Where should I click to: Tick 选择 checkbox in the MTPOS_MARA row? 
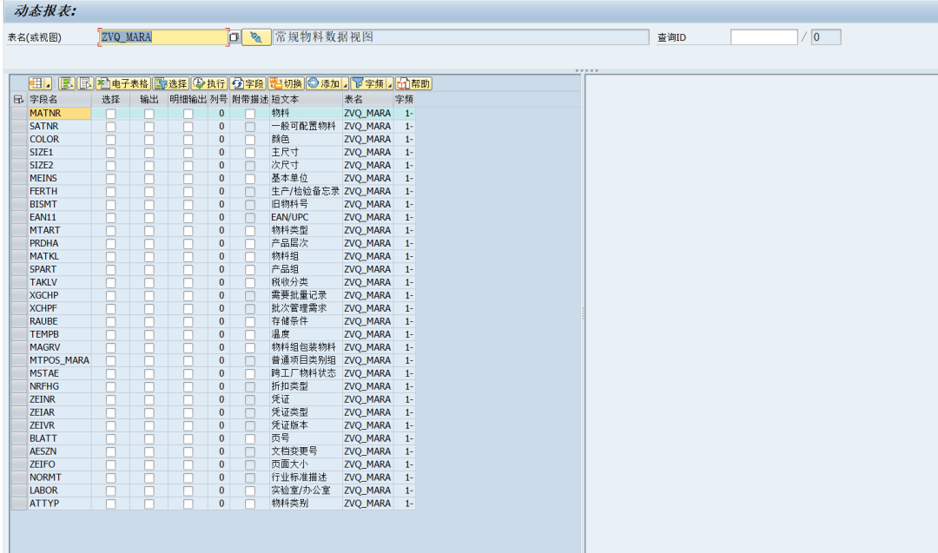(110, 361)
